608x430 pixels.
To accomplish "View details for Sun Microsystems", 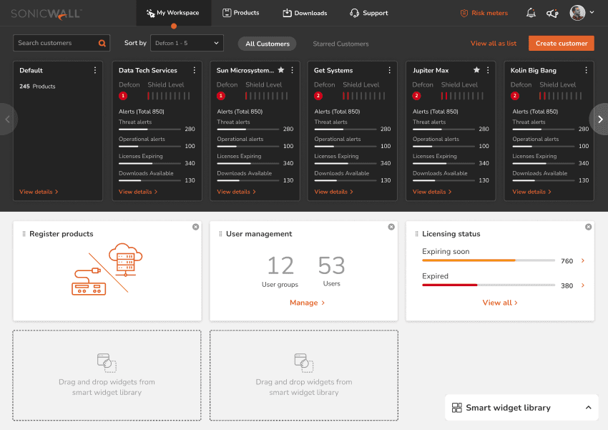I will [236, 192].
